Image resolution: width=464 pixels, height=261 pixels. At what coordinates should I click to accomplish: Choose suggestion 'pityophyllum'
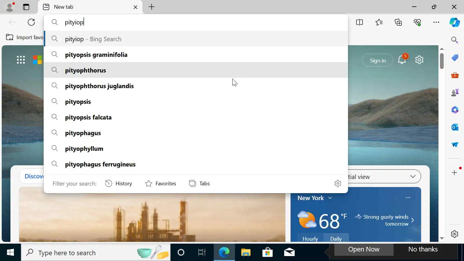[x=196, y=148]
